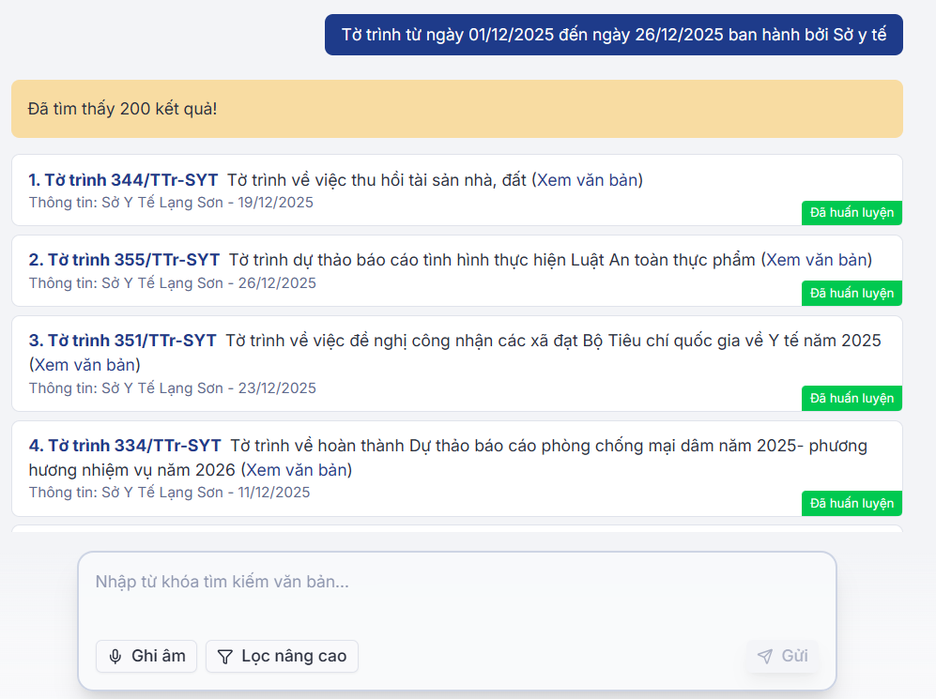Click Đã huấn luyện badge on first result
Screen dimensions: 936x699
(852, 213)
